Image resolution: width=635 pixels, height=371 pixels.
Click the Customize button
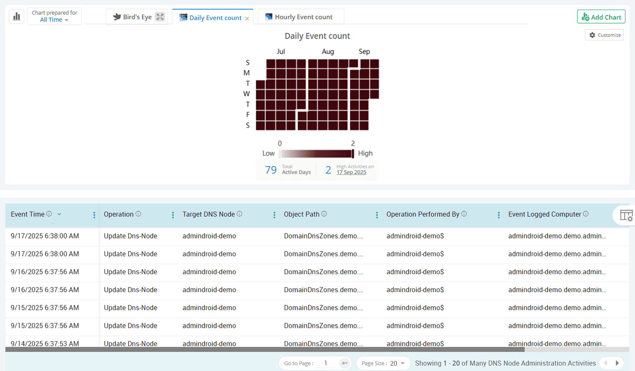pos(605,35)
